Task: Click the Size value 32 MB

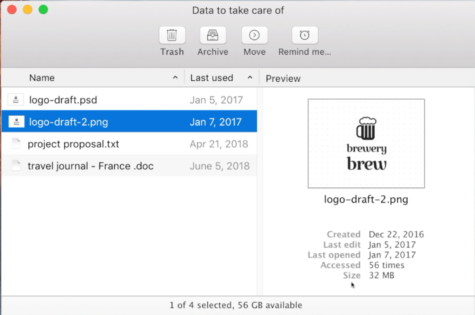Action: point(381,275)
